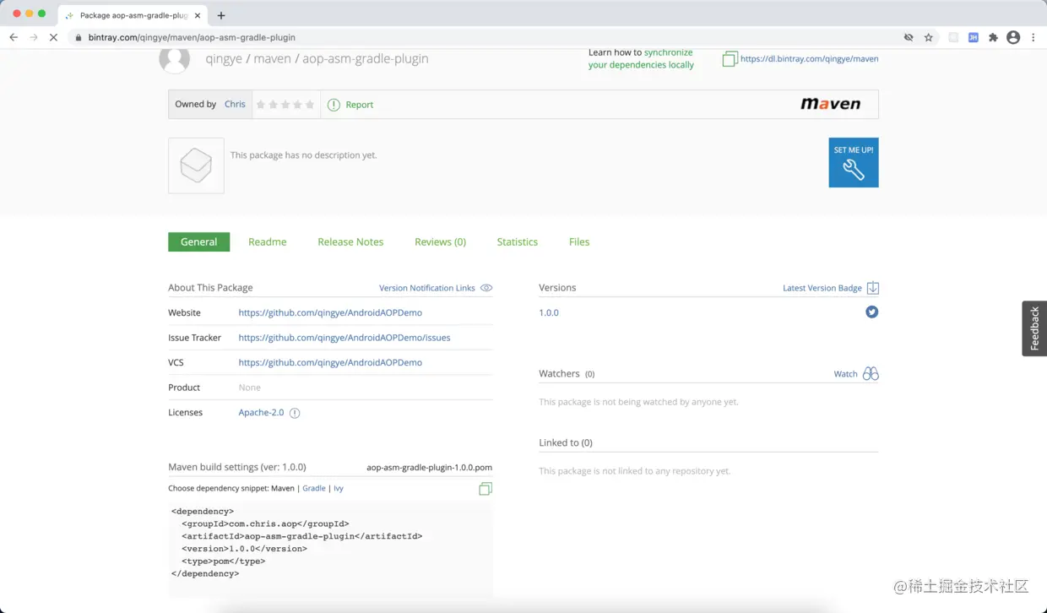Image resolution: width=1047 pixels, height=613 pixels.
Task: Click the Latest Version Badge download icon
Action: click(873, 288)
